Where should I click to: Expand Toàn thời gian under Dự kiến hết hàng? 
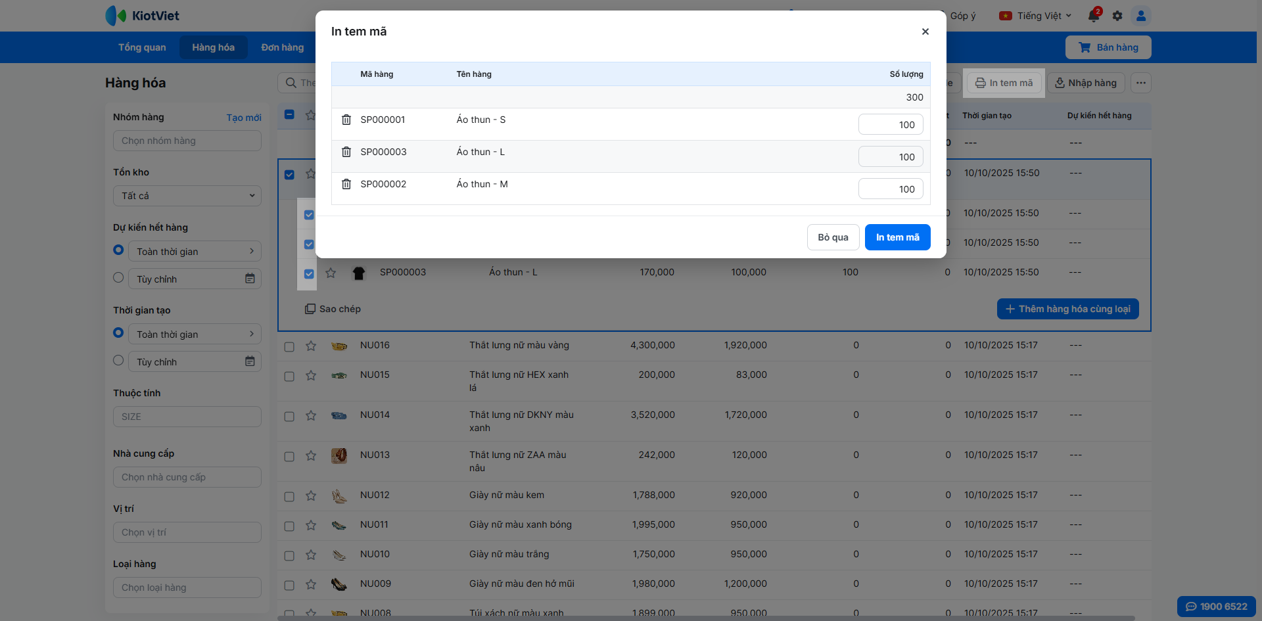[195, 251]
